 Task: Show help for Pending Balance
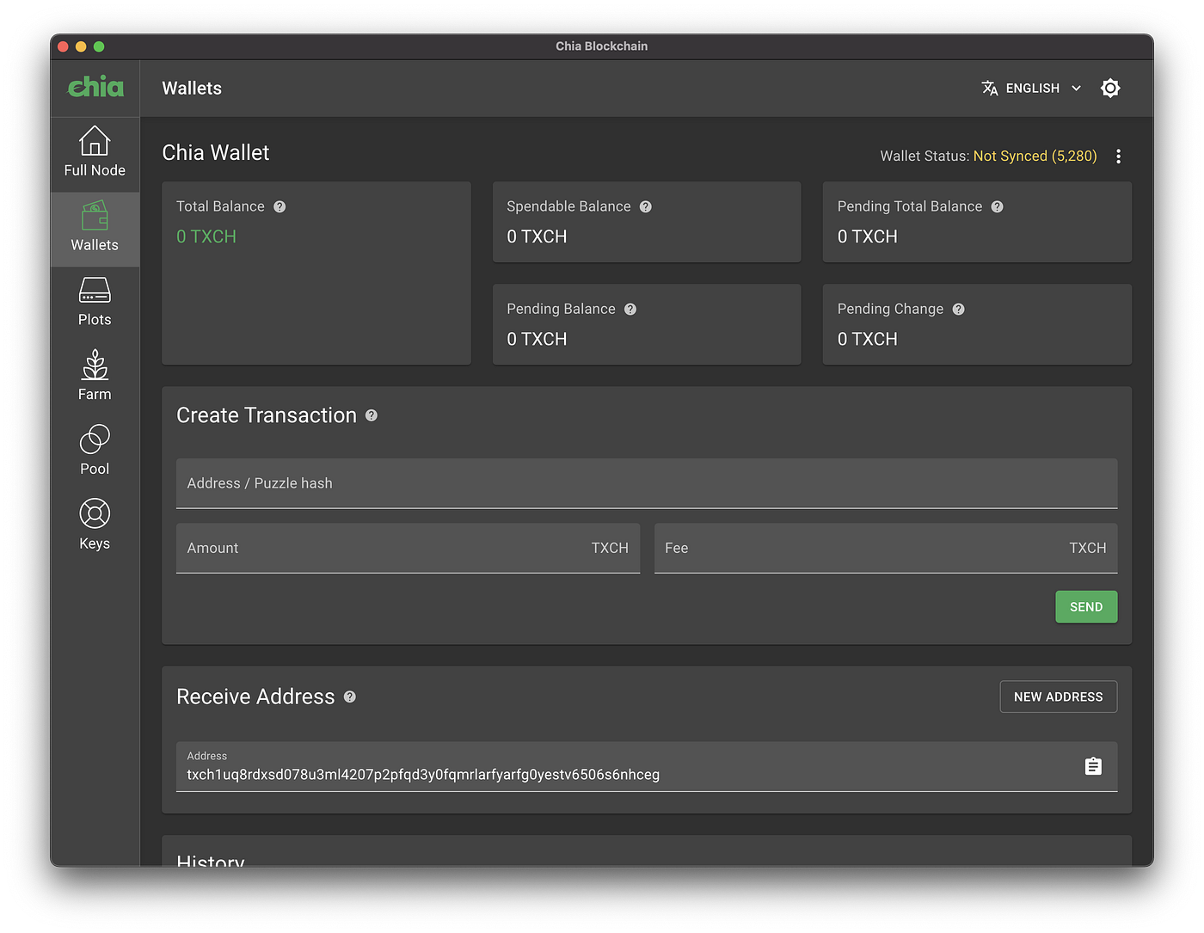pos(630,309)
